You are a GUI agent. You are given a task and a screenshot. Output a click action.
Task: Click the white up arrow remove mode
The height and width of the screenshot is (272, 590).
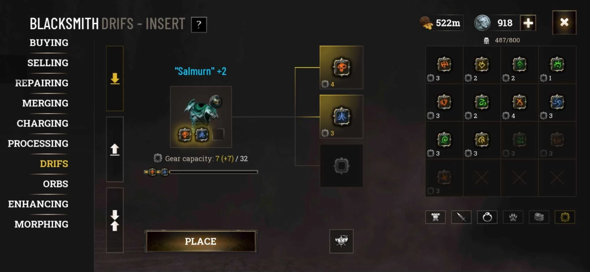click(x=115, y=150)
